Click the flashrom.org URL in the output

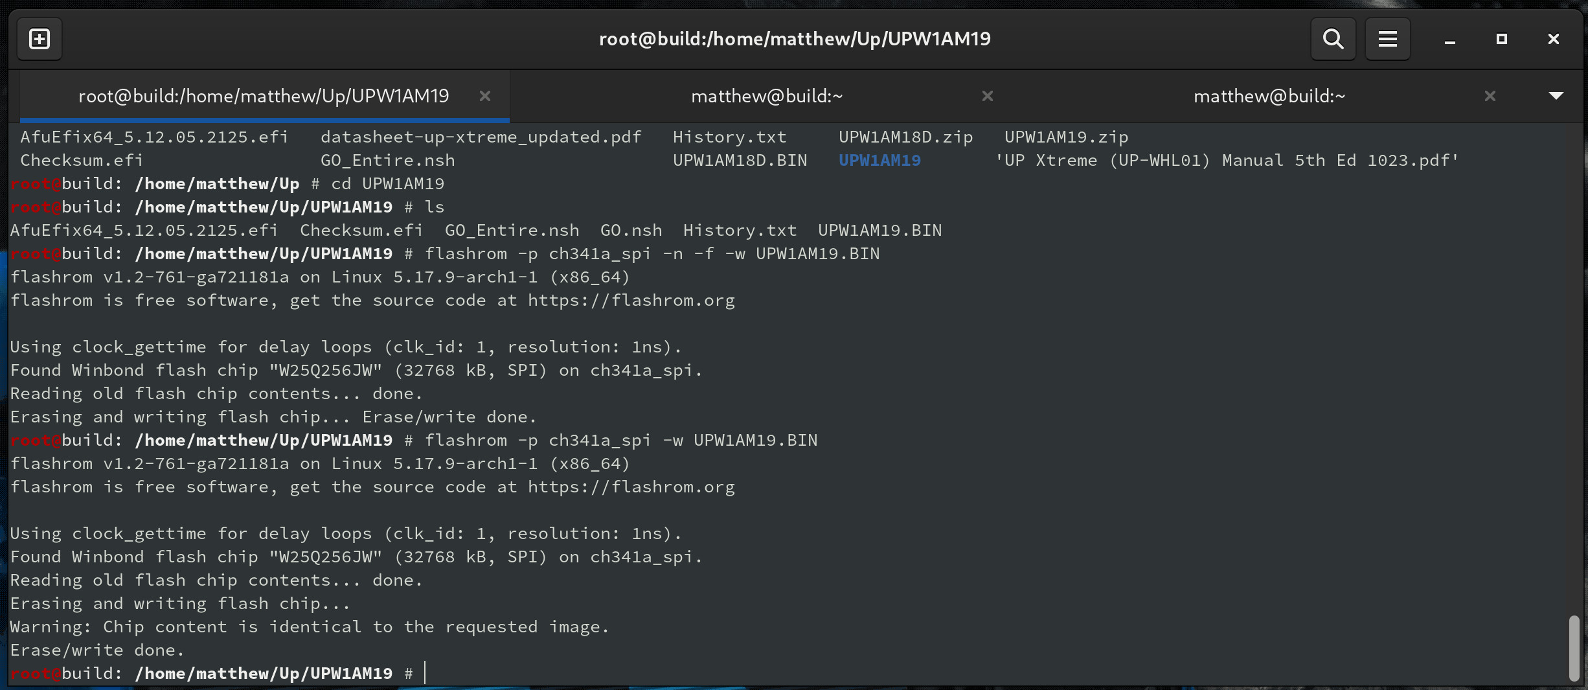coord(630,300)
